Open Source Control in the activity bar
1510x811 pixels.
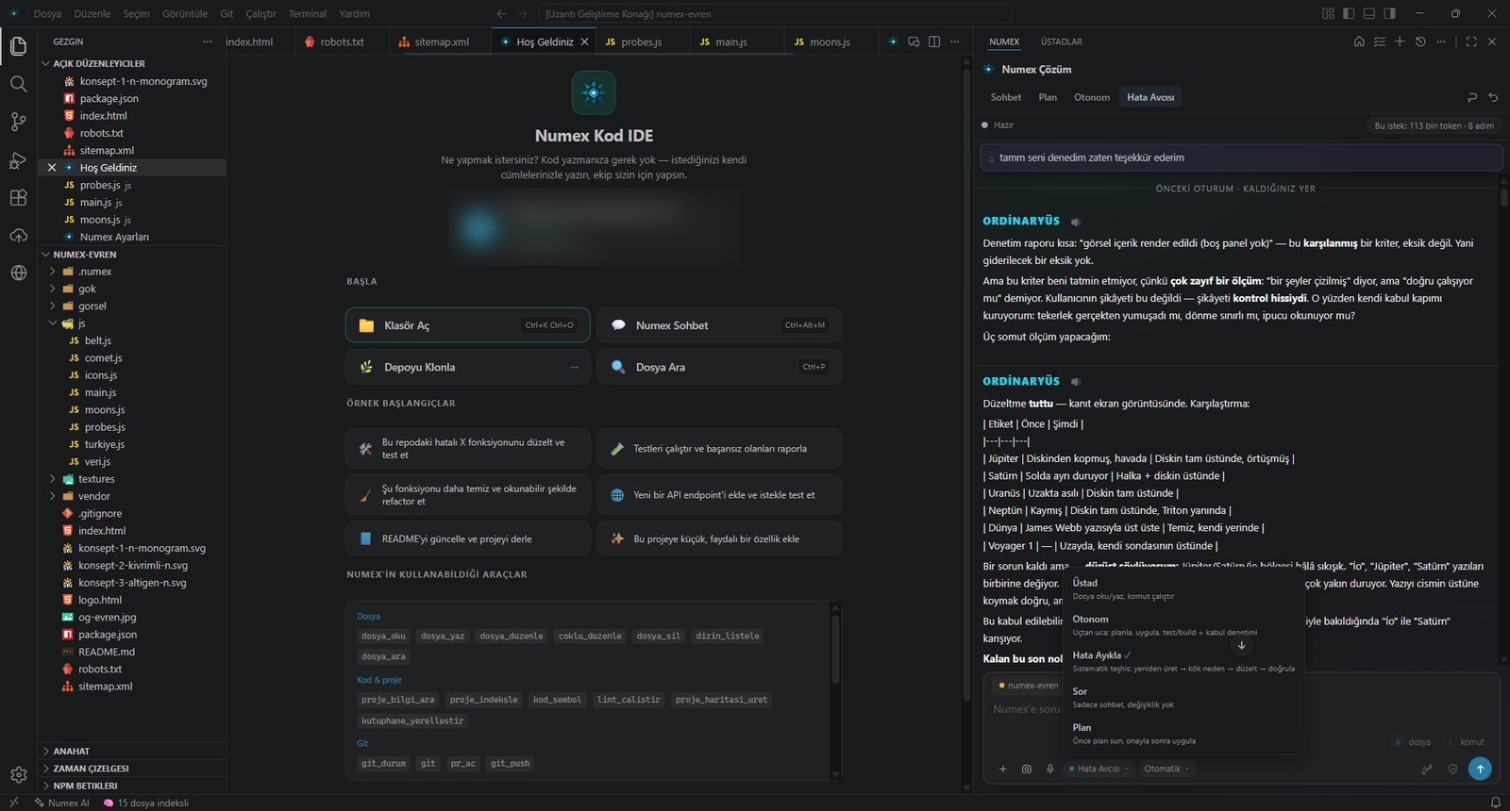(18, 122)
